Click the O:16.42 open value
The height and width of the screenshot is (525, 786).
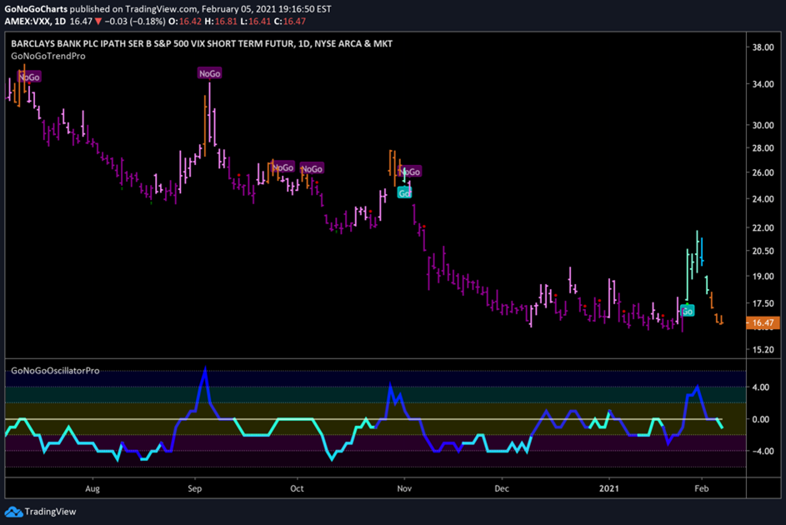coord(184,22)
